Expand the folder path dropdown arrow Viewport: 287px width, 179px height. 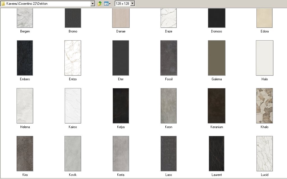(x=92, y=3)
